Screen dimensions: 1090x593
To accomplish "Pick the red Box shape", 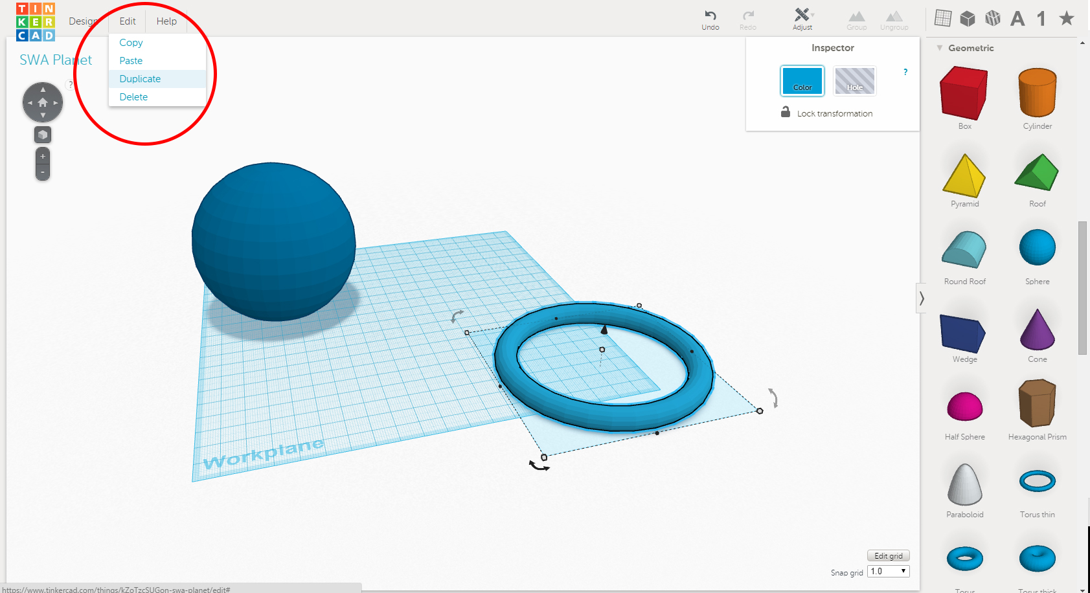I will coord(964,95).
